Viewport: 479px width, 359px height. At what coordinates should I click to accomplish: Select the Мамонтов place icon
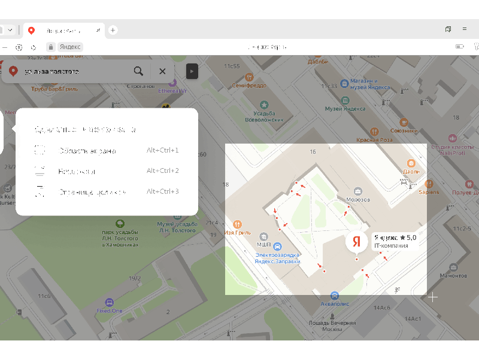coord(453,267)
